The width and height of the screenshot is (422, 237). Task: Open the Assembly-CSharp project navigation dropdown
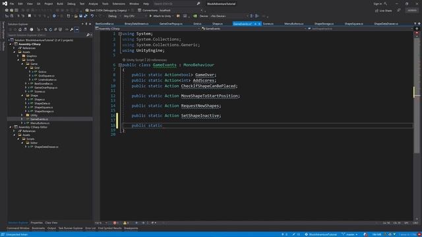148,28
